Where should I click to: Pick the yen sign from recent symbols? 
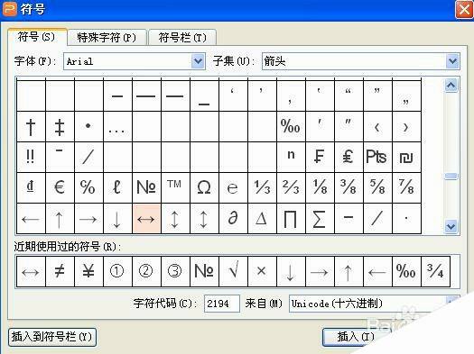pyautogui.click(x=88, y=271)
